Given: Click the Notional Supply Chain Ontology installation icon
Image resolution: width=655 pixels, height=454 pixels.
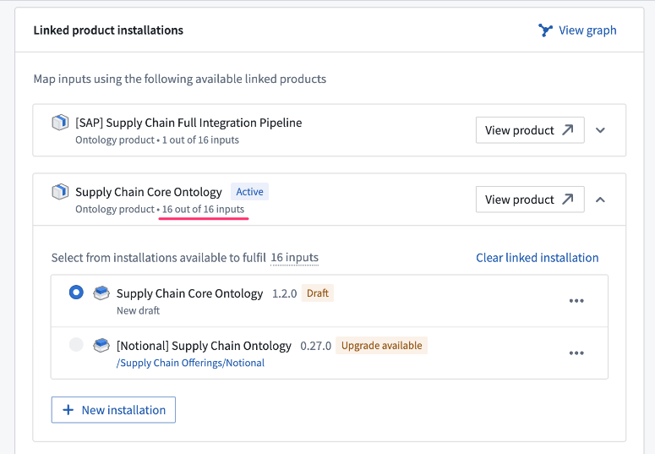Looking at the screenshot, I should tap(101, 345).
